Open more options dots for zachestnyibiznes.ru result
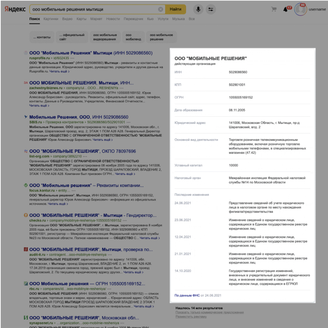This screenshot has height=328, width=328. coord(121,88)
